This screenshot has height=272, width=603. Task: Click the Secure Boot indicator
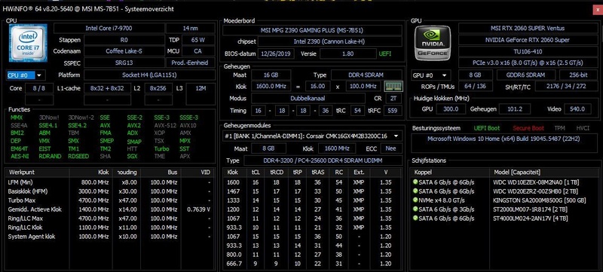click(x=528, y=128)
